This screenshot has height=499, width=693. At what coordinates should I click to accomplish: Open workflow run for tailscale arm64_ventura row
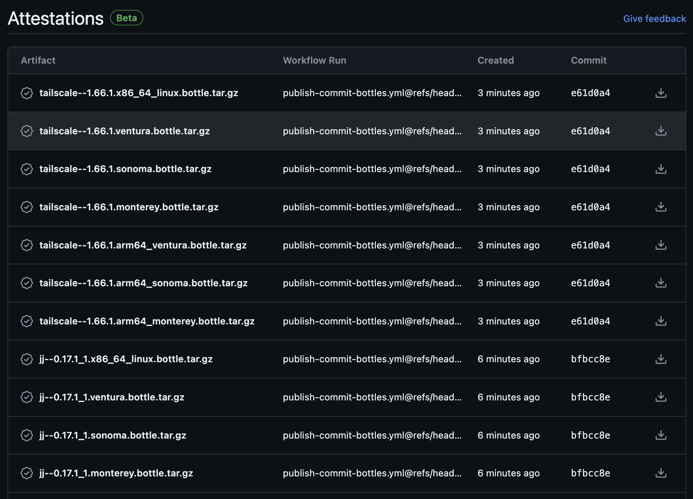pyautogui.click(x=372, y=245)
